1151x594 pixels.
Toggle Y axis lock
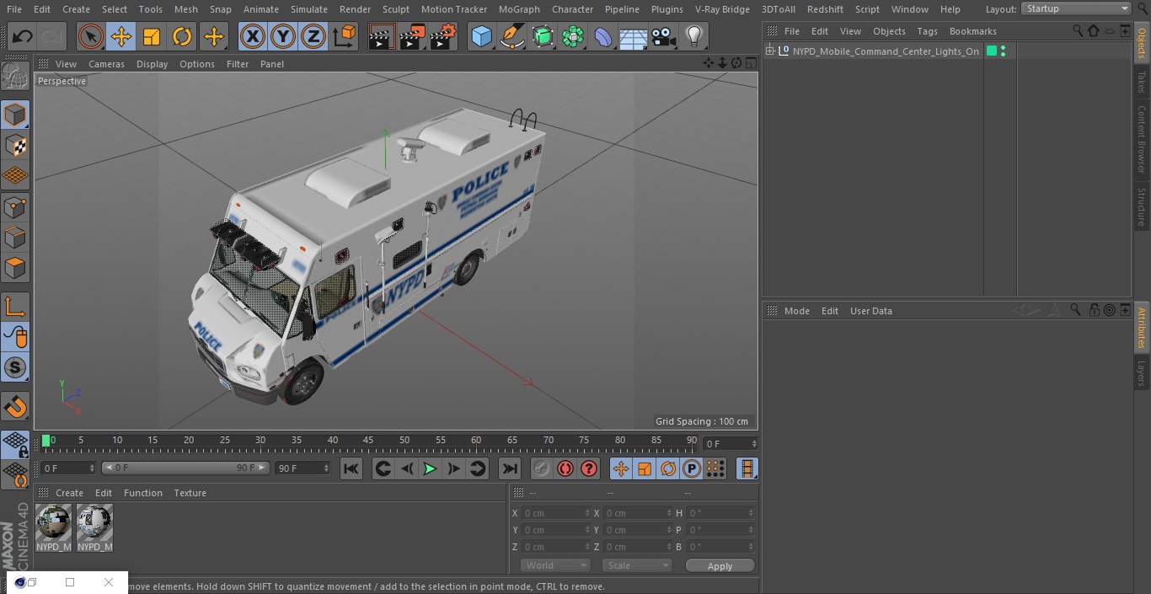point(283,36)
